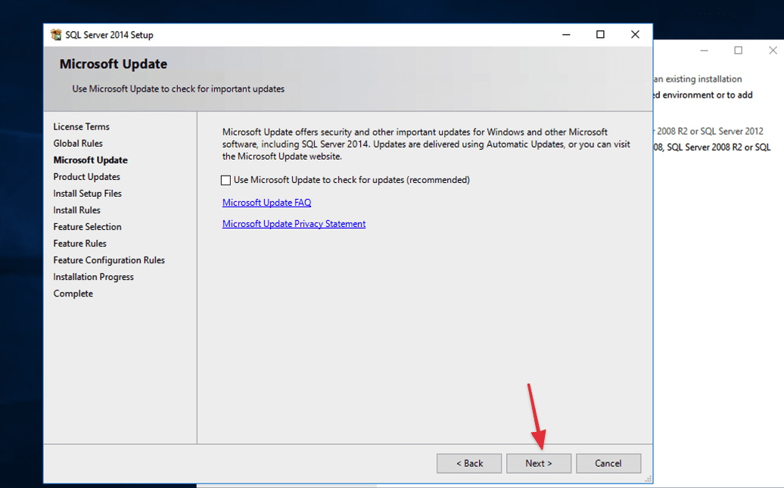This screenshot has height=488, width=784.
Task: Cancel the SQL Server installation
Action: (x=608, y=463)
